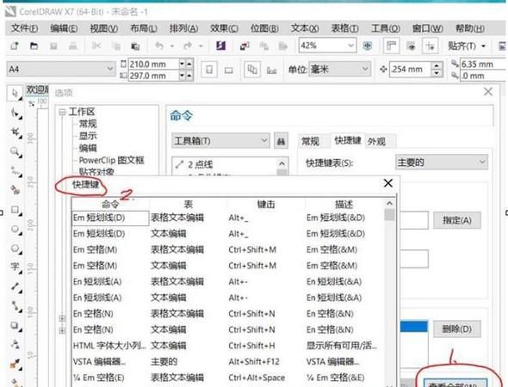Click the Print icon in toolbar

pyautogui.click(x=73, y=46)
